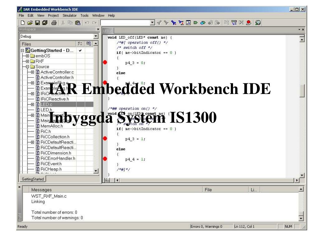Redo the last edit via toolbar
Image resolution: width=319 pixels, height=239 pixels.
[x=94, y=23]
